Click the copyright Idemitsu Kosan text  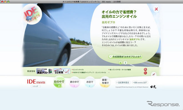132,87
